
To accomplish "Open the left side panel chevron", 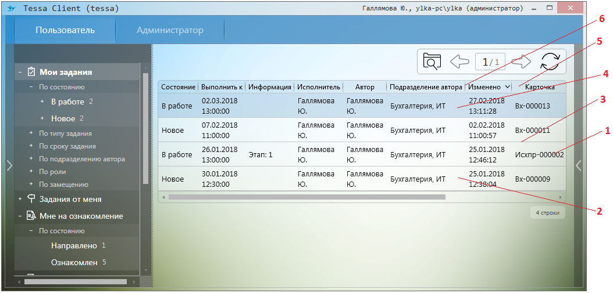I will [9, 166].
